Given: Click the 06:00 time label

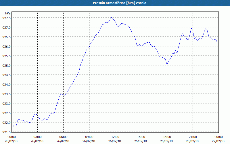Looking at the screenshot, I should 63,137.
